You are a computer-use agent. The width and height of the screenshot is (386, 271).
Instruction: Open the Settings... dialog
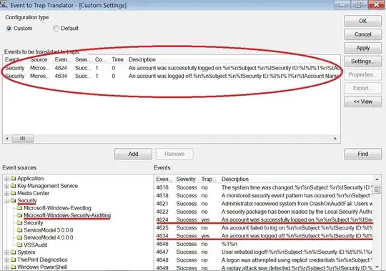point(363,61)
